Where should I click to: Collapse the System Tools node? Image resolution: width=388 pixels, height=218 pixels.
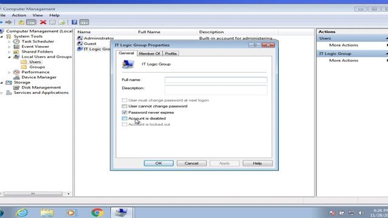point(1,36)
